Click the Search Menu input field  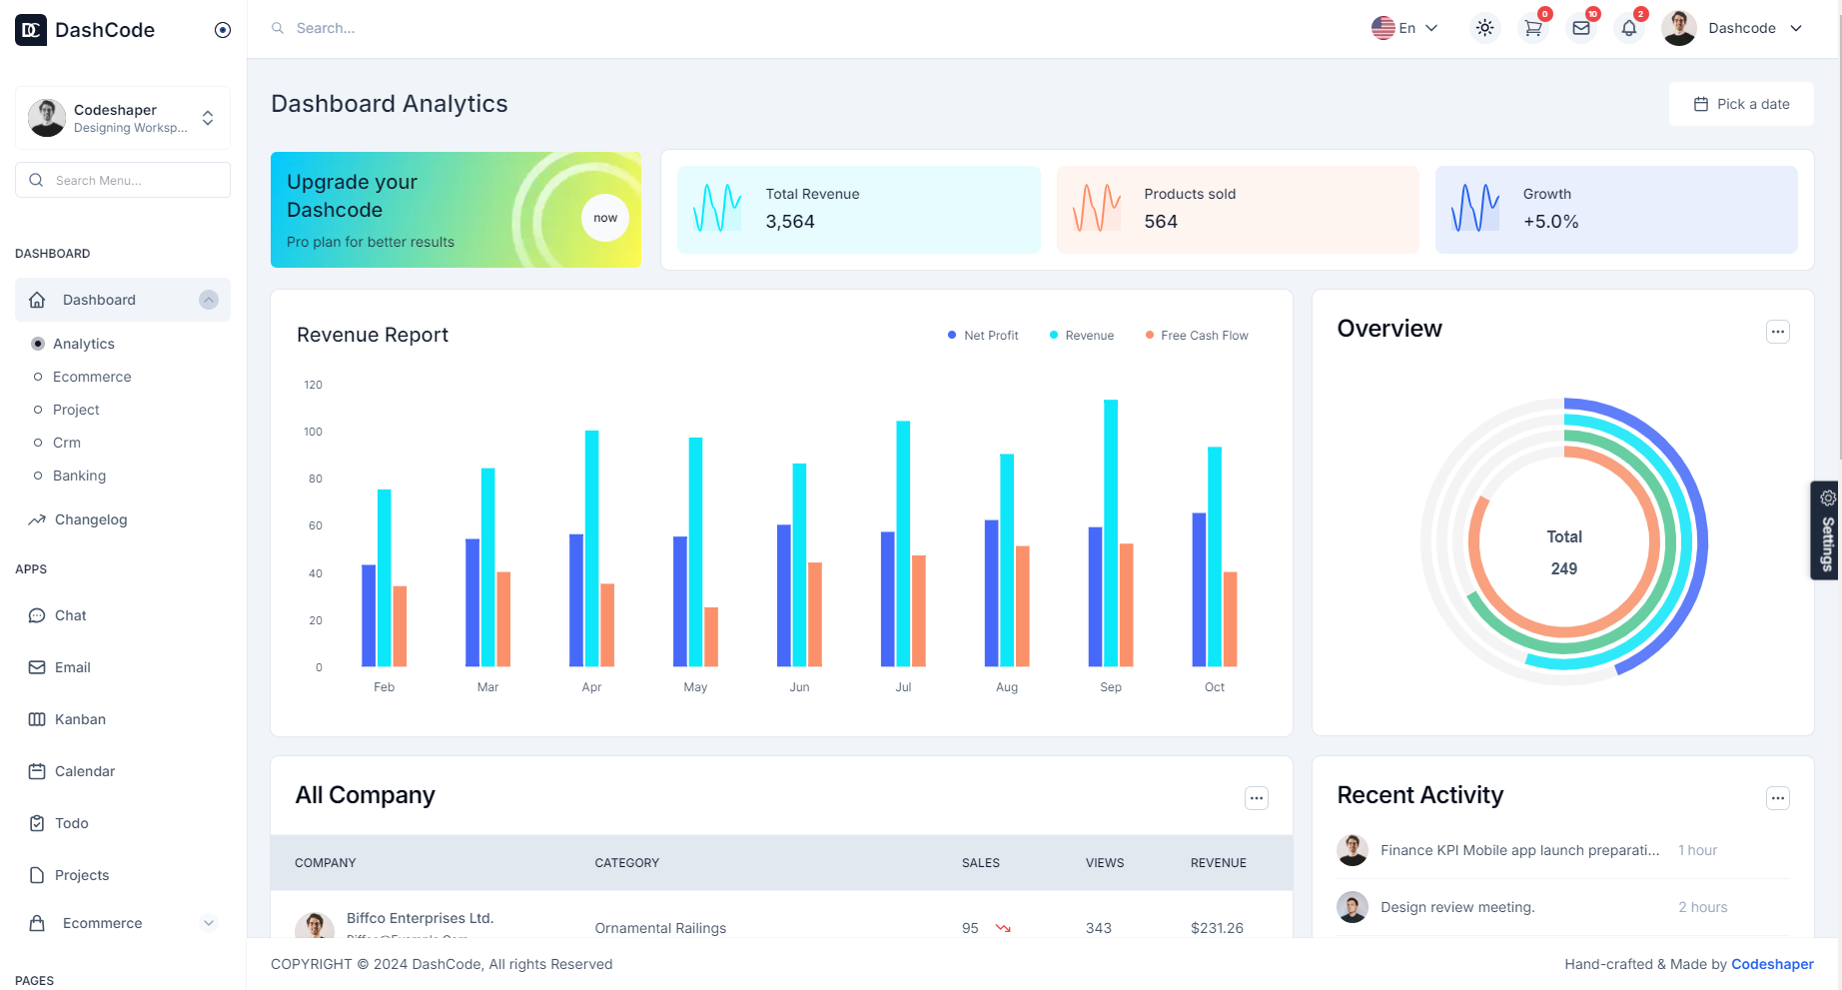point(123,180)
